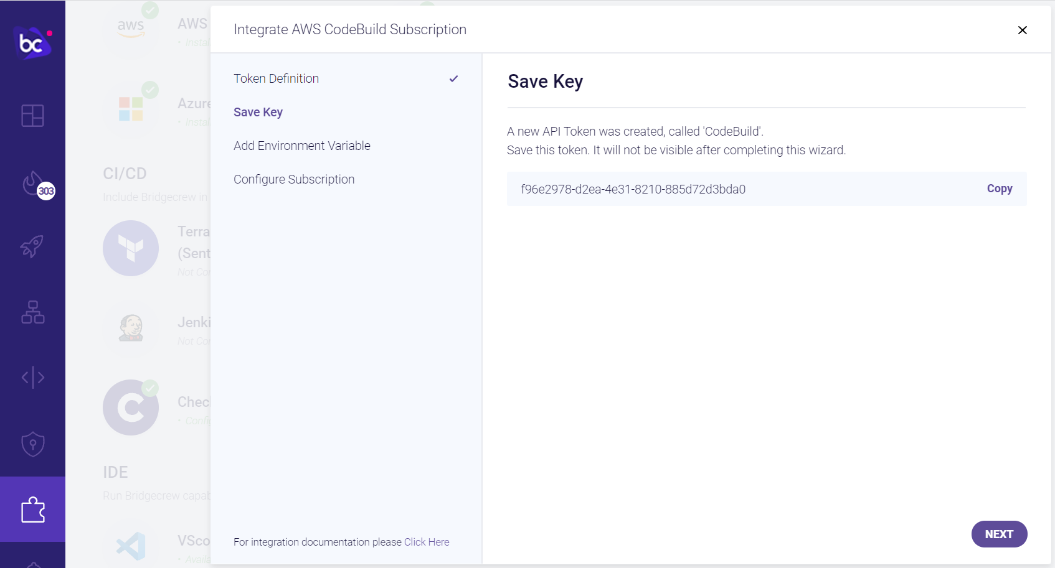Click the CI/CD section heading in the background
The width and height of the screenshot is (1055, 568).
[x=125, y=174]
